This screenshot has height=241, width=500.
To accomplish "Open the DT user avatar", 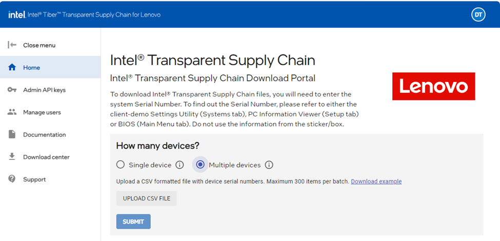I will pos(478,14).
